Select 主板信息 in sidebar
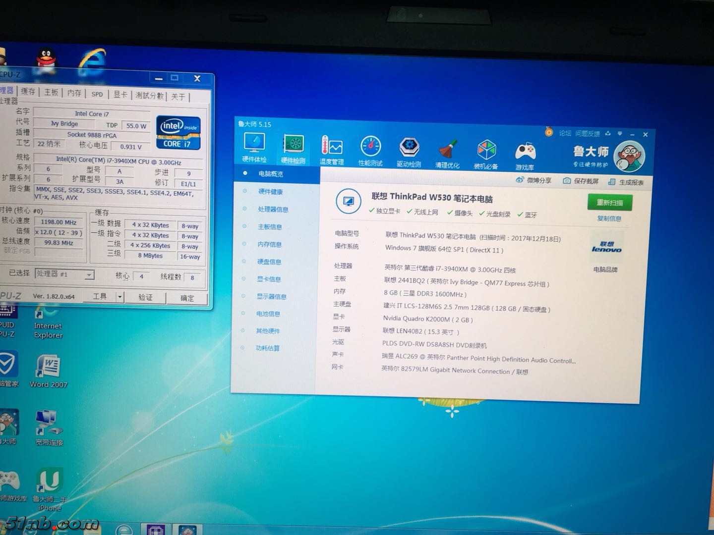Viewport: 714px width, 535px height. [x=270, y=227]
